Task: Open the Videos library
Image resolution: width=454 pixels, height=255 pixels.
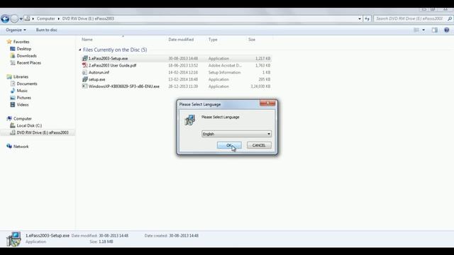Action: 23,105
